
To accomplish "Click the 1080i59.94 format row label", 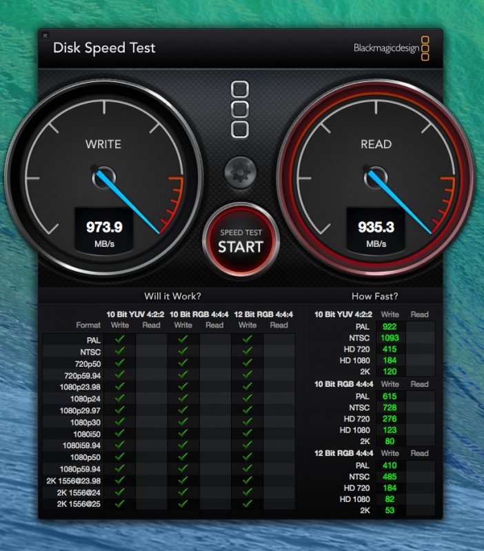I will pos(81,445).
